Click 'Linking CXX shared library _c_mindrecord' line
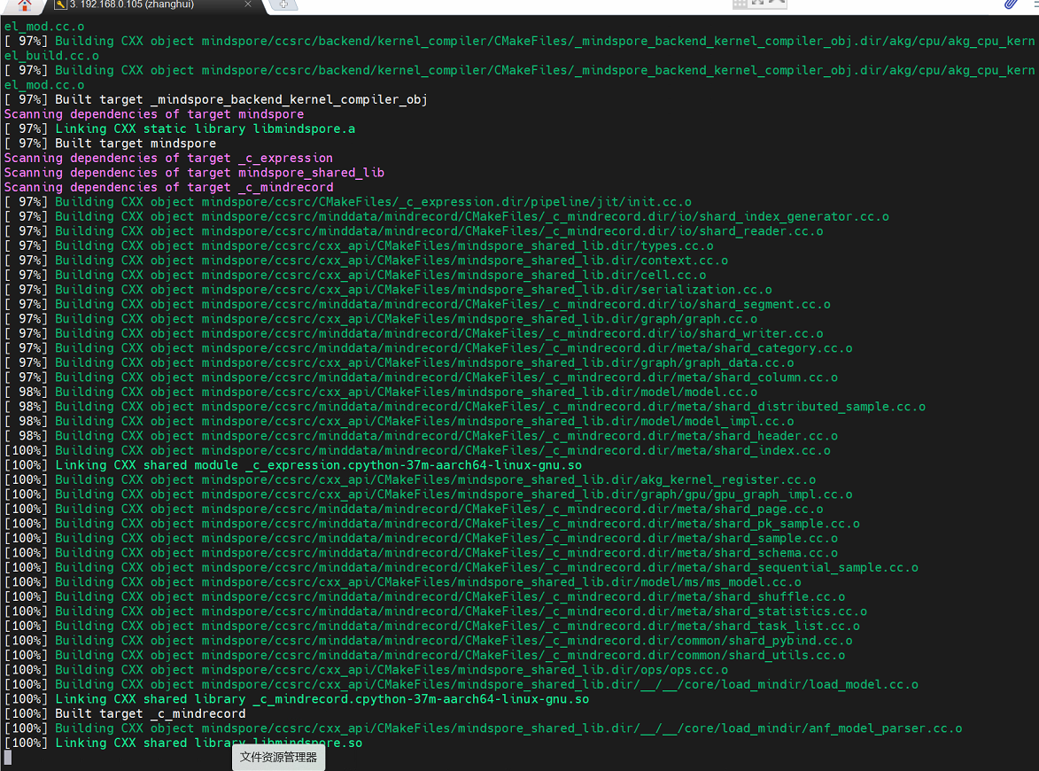The image size is (1039, 771). 297,697
